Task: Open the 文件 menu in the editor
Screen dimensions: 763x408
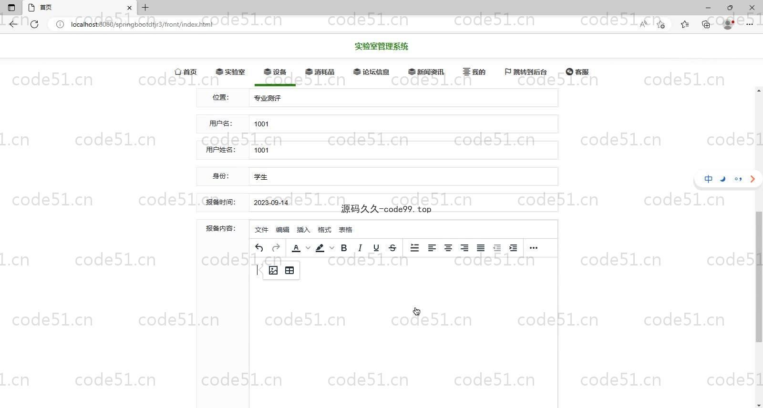Action: [x=261, y=230]
